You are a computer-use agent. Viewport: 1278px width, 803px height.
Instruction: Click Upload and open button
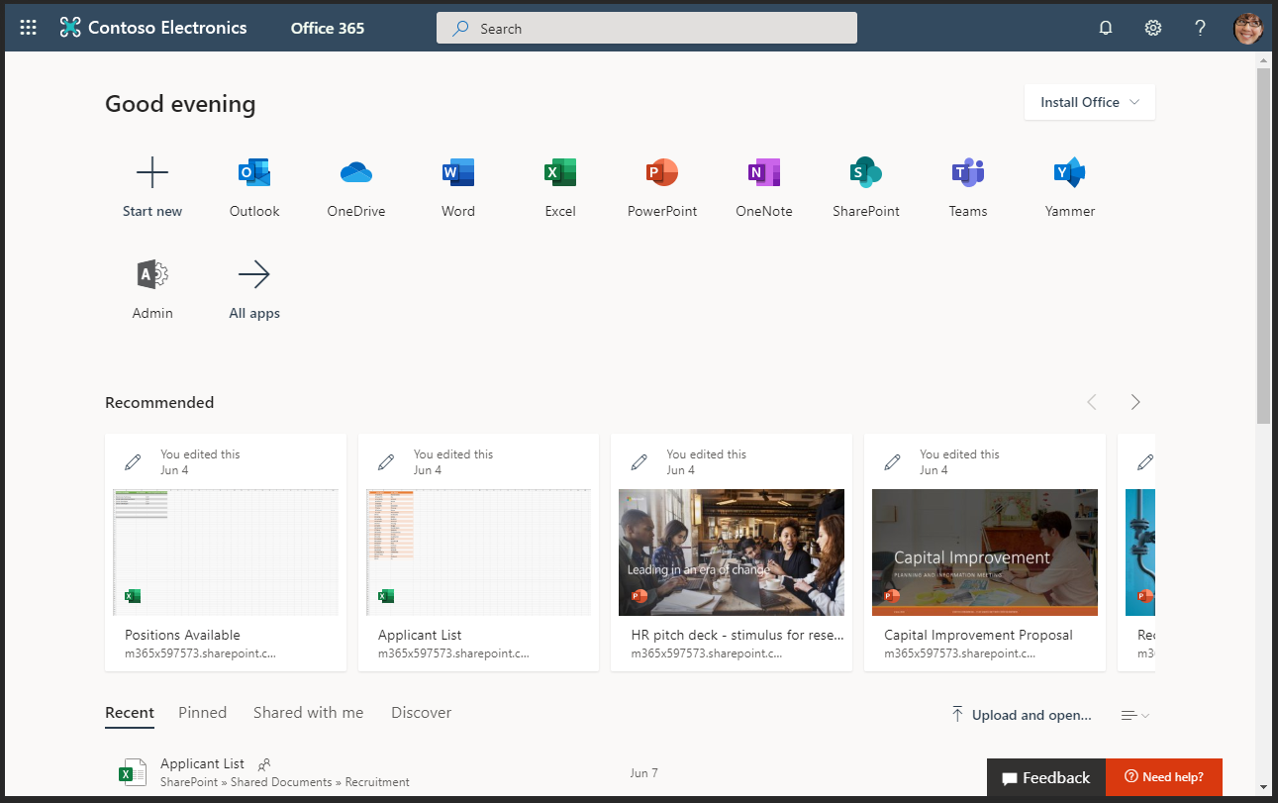pyautogui.click(x=1021, y=715)
